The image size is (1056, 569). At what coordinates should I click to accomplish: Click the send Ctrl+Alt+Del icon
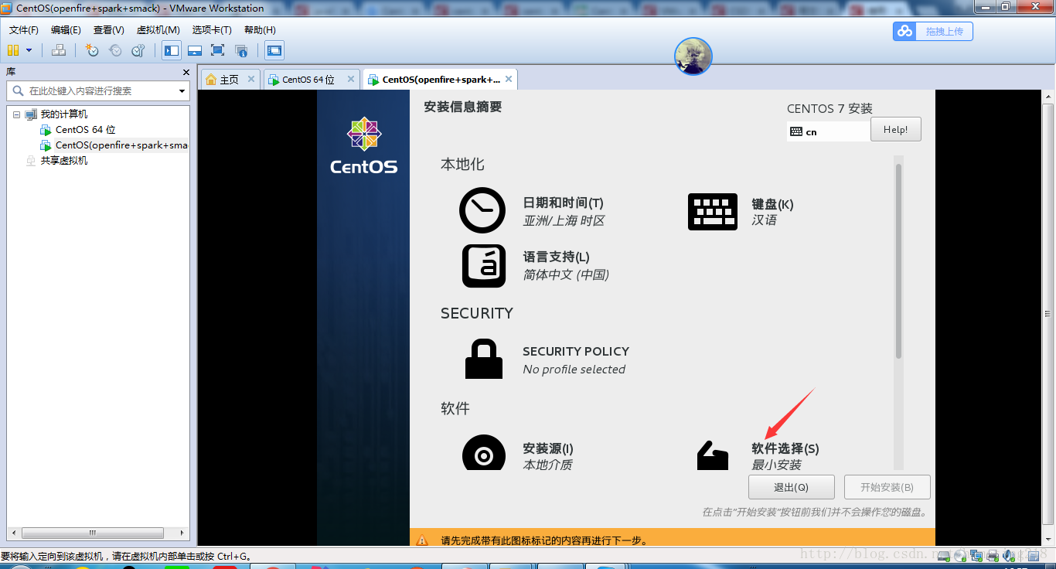click(58, 50)
